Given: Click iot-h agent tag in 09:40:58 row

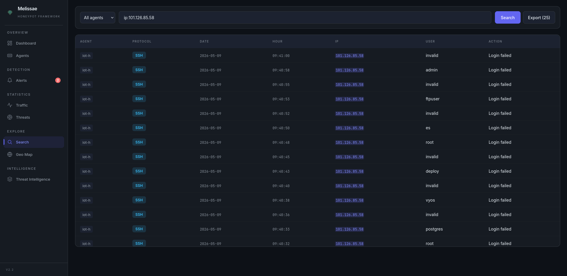Looking at the screenshot, I should 86,70.
